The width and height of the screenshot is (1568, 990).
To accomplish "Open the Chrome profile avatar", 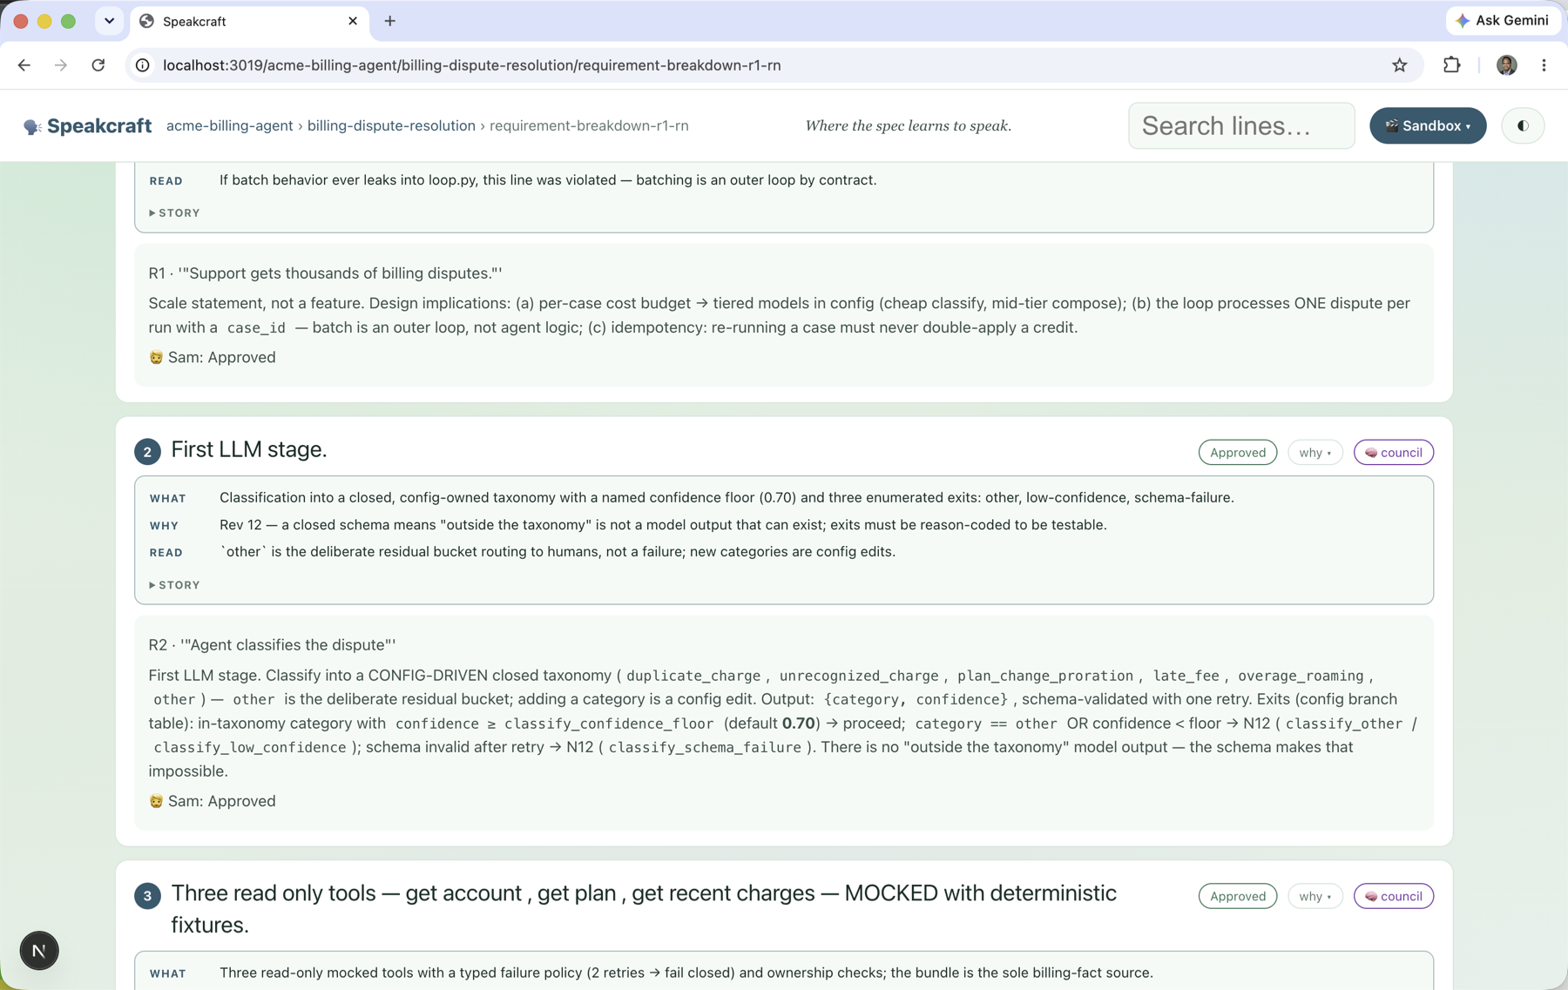I will [1506, 65].
